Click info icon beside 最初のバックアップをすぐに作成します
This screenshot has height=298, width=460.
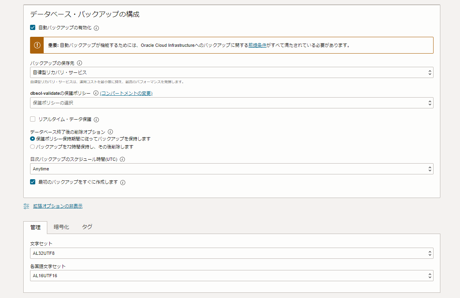pyautogui.click(x=123, y=182)
